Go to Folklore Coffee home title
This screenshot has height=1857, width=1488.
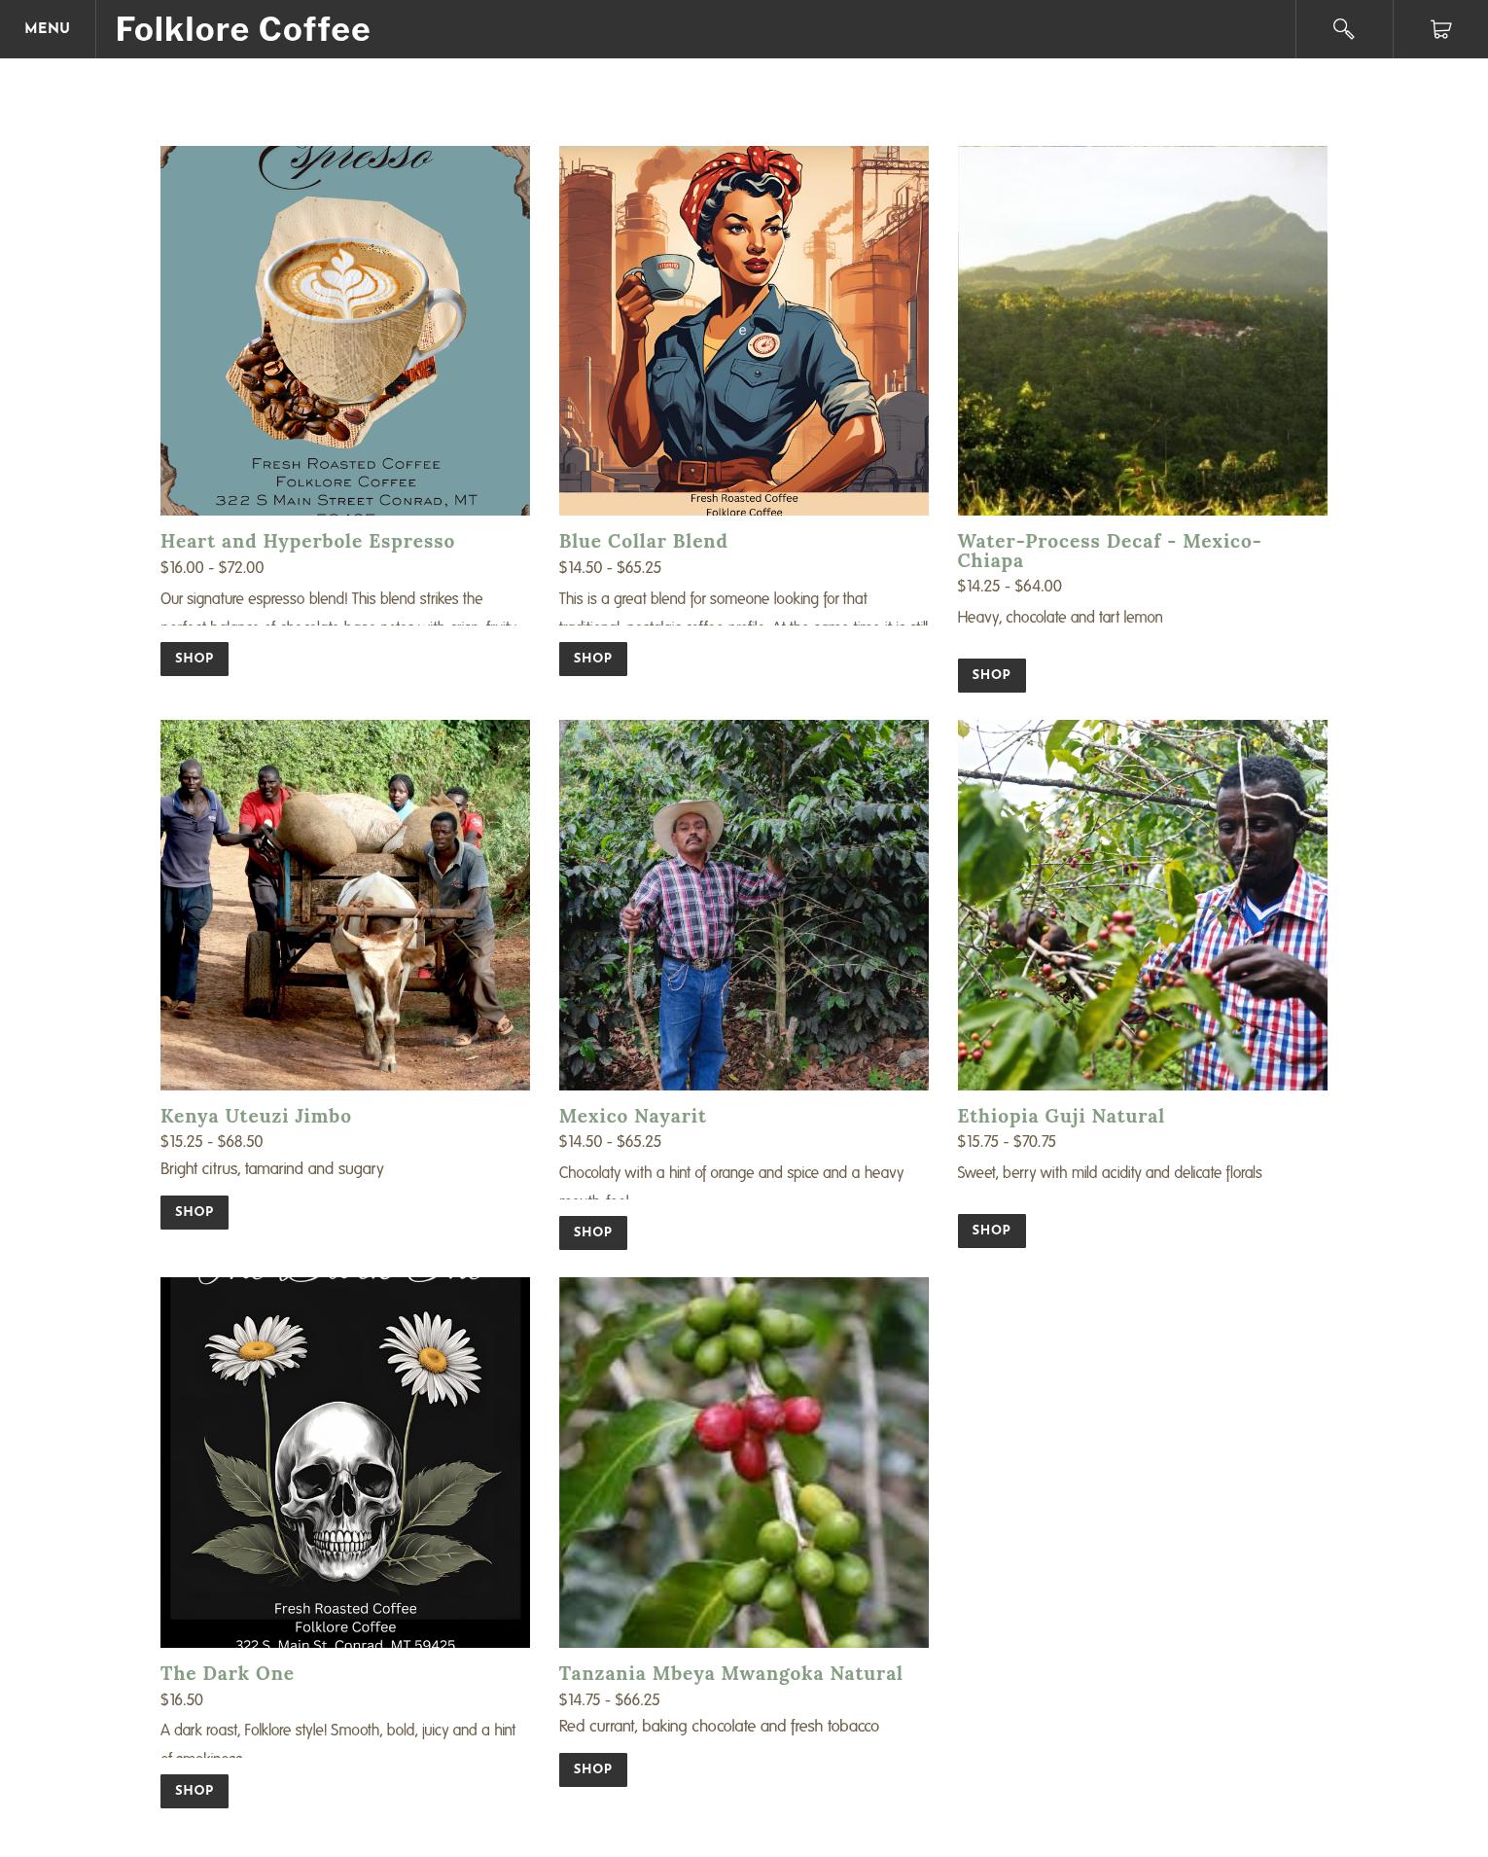coord(243,29)
